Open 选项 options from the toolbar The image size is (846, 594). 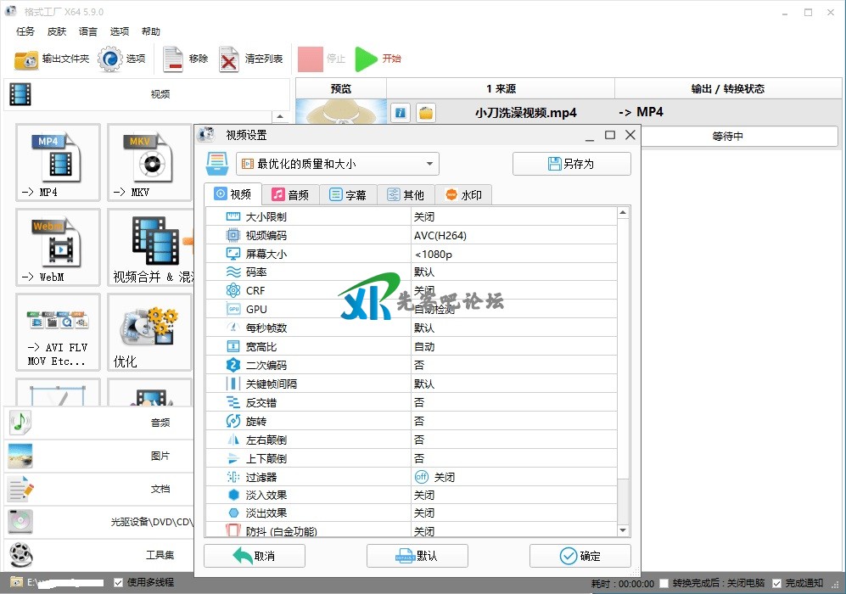tap(111, 59)
